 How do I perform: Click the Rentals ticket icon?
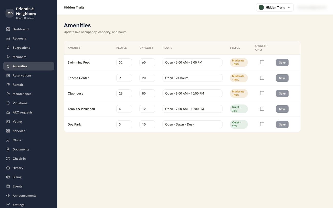click(8, 85)
